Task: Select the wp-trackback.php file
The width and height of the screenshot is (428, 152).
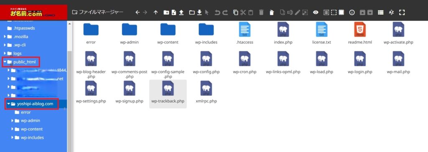Action: point(168,94)
